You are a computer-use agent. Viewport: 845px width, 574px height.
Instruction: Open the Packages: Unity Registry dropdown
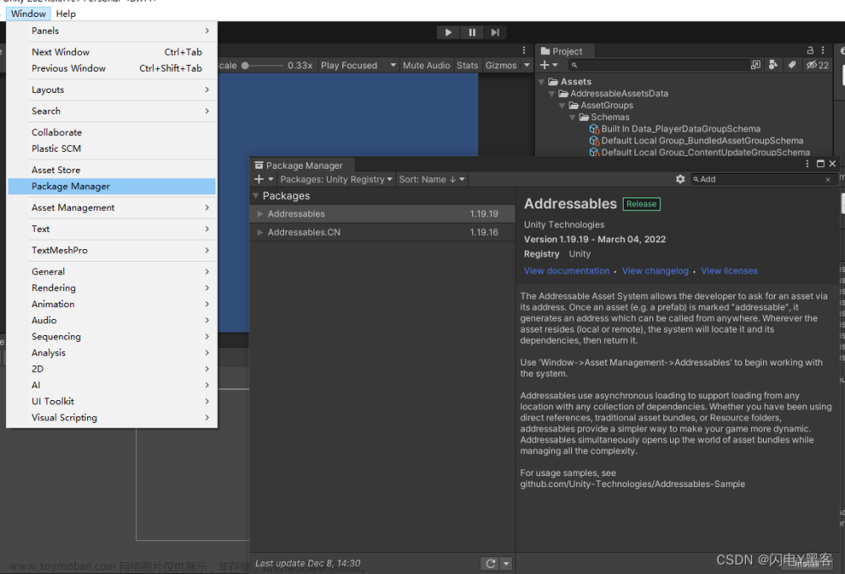pyautogui.click(x=335, y=179)
